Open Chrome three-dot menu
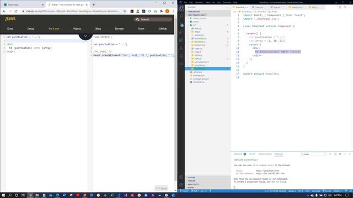This screenshot has height=198, width=353. coord(173,11)
